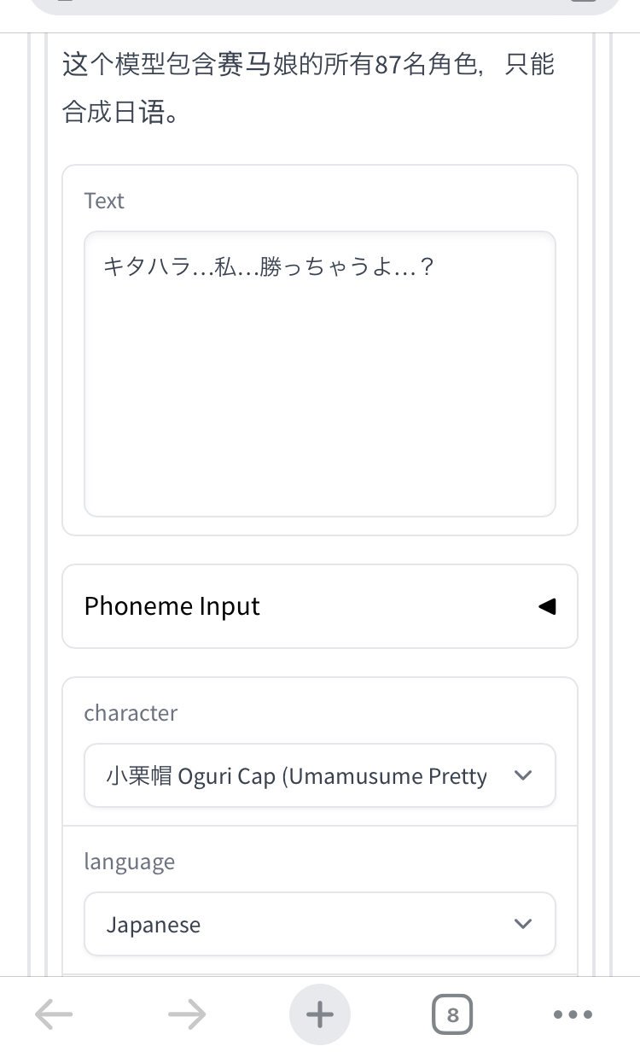Select the Japanese language combo box
Screen dimensions: 640x1052
click(299, 924)
